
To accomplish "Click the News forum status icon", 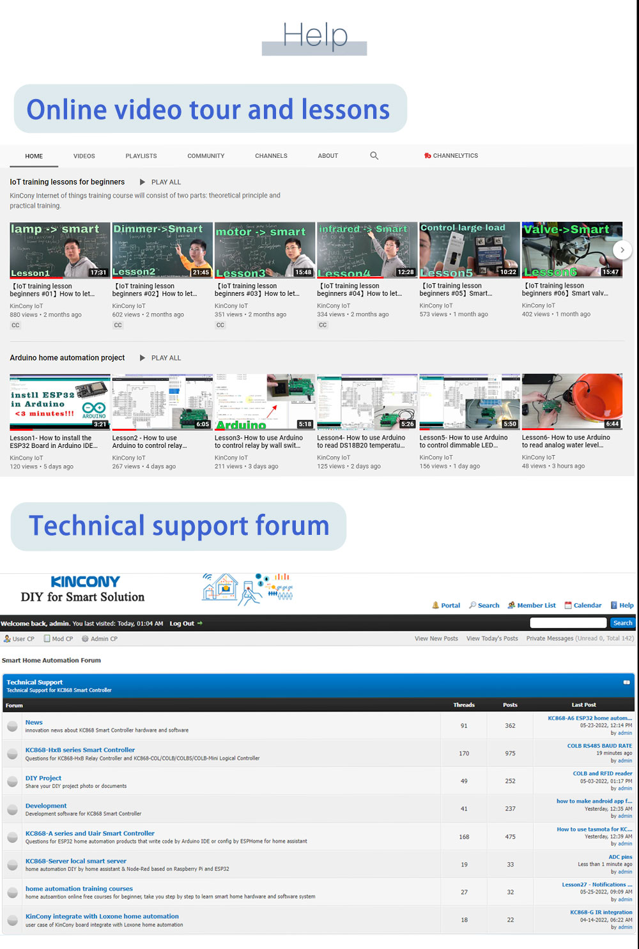I will tap(12, 726).
